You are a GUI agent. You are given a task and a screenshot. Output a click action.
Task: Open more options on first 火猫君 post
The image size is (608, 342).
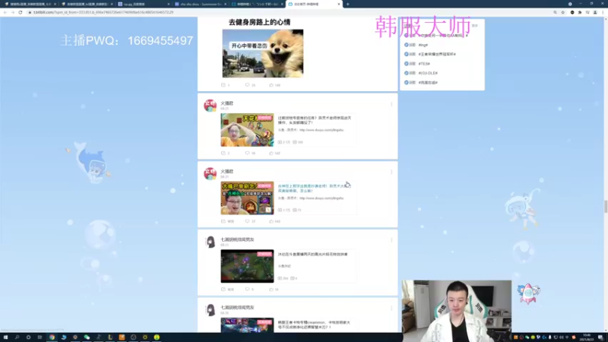[x=391, y=104]
